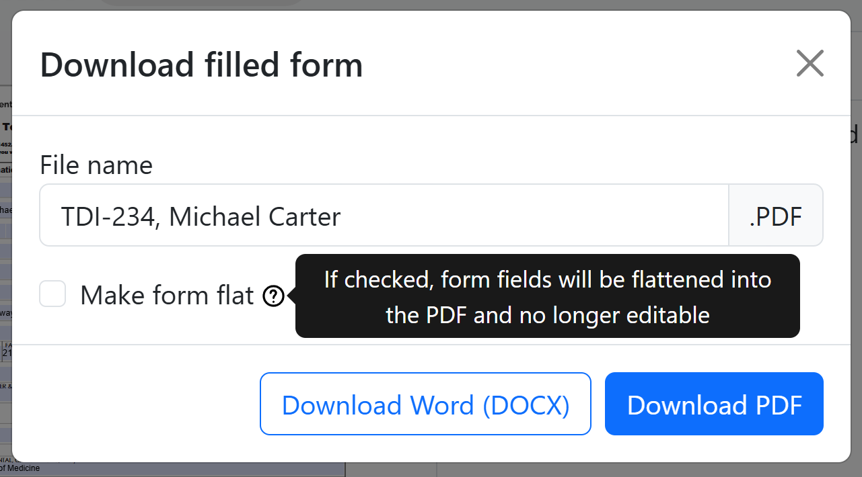The width and height of the screenshot is (862, 477).
Task: Click the circled help icon next to checkbox
Action: pyautogui.click(x=273, y=296)
